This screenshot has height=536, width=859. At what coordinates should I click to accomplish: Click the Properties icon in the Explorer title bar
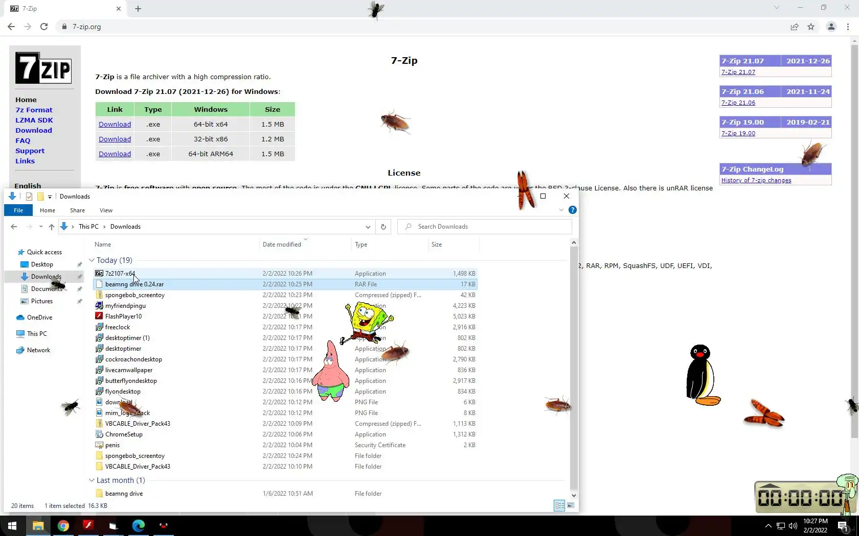pyautogui.click(x=29, y=197)
